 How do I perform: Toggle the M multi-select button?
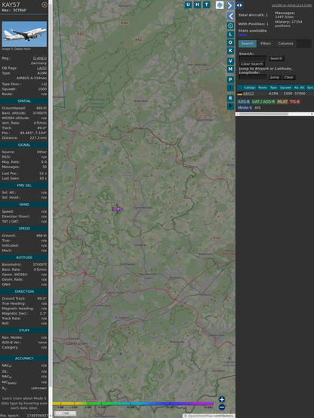click(x=230, y=69)
